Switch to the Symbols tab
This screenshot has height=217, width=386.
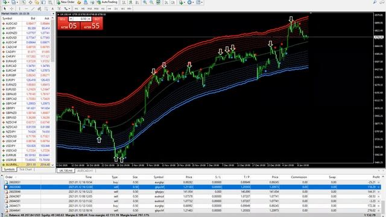click(x=9, y=169)
